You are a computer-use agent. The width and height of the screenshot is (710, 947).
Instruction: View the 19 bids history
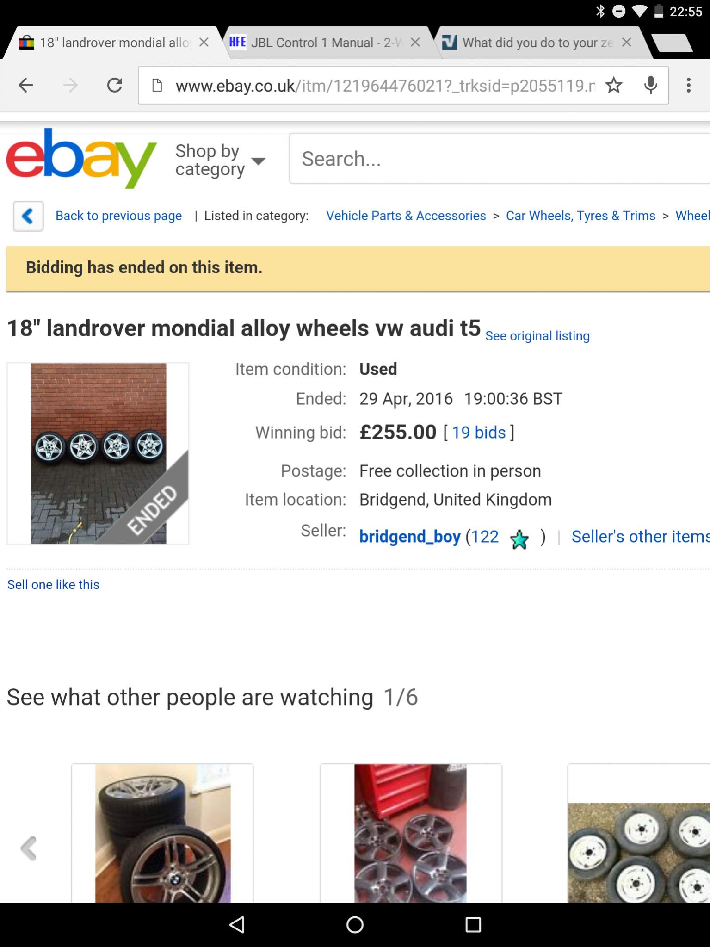coord(479,433)
